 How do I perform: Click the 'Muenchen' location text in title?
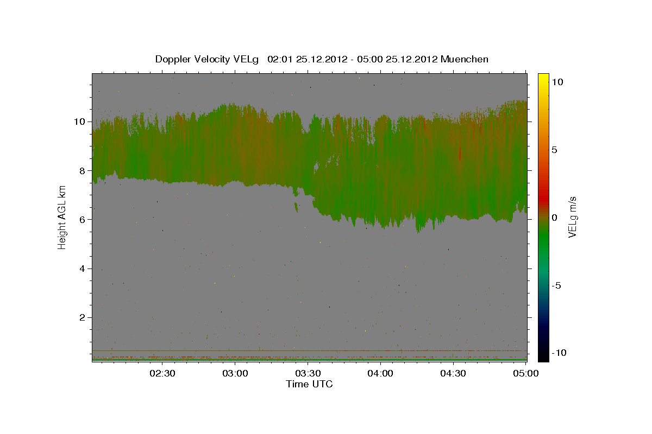[x=465, y=59]
